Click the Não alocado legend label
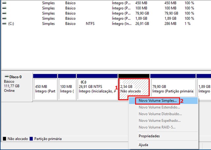The height and width of the screenshot is (150, 211). coord(17,139)
